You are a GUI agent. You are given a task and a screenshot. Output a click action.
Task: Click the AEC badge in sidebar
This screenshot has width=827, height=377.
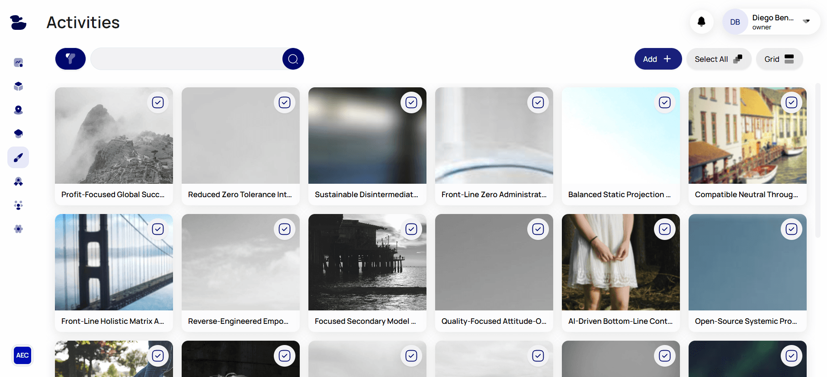point(22,355)
